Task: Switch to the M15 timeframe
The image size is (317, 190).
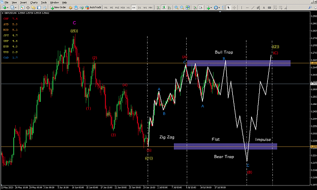Action: [x=117, y=8]
